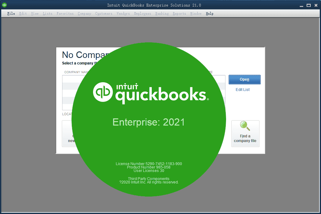Open the View menu
Viewport: 321px width, 214px height.
pyautogui.click(x=35, y=13)
